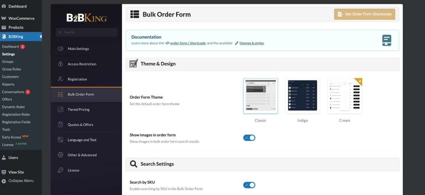Click the Collapse Menu arrow icon

point(4,181)
